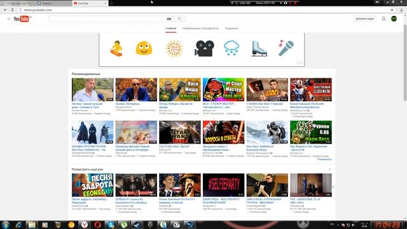The height and width of the screenshot is (229, 407).
Task: Click the page vertical scrollbar thumb
Action: coord(405,62)
